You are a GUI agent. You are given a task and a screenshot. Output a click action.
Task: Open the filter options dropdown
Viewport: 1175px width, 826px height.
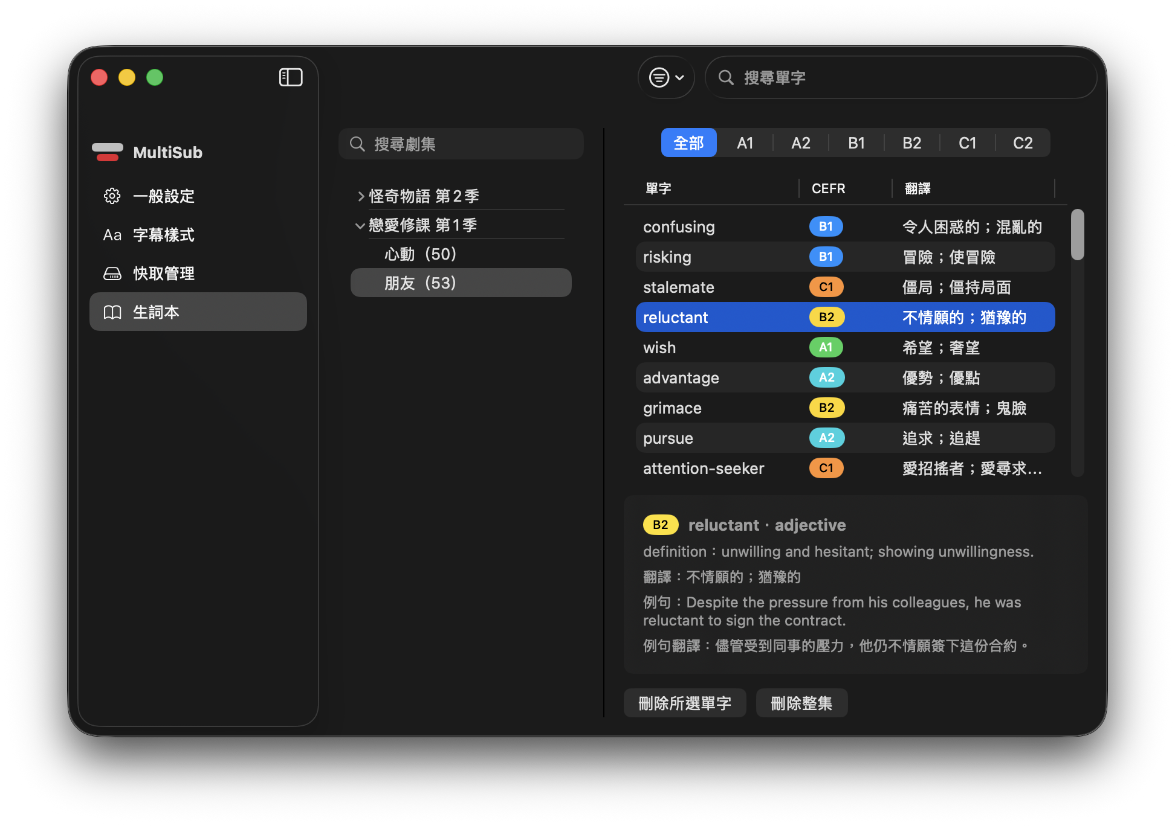tap(666, 77)
